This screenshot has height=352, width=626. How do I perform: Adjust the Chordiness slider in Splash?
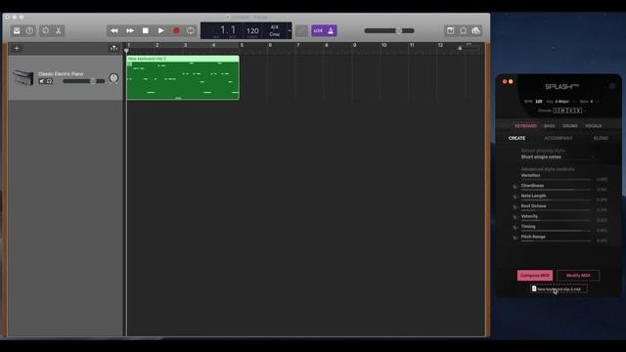[556, 190]
